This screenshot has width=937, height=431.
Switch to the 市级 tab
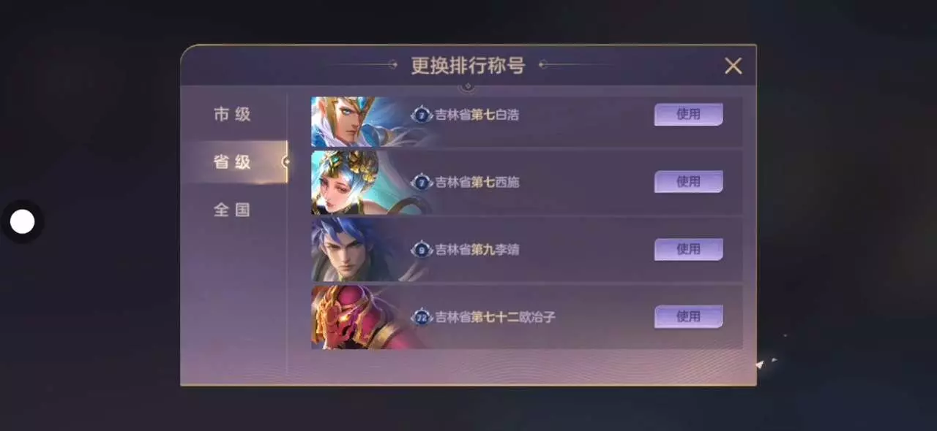point(233,114)
